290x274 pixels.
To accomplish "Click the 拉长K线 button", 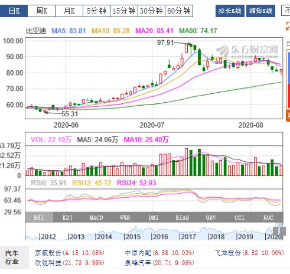I will click(x=230, y=11).
